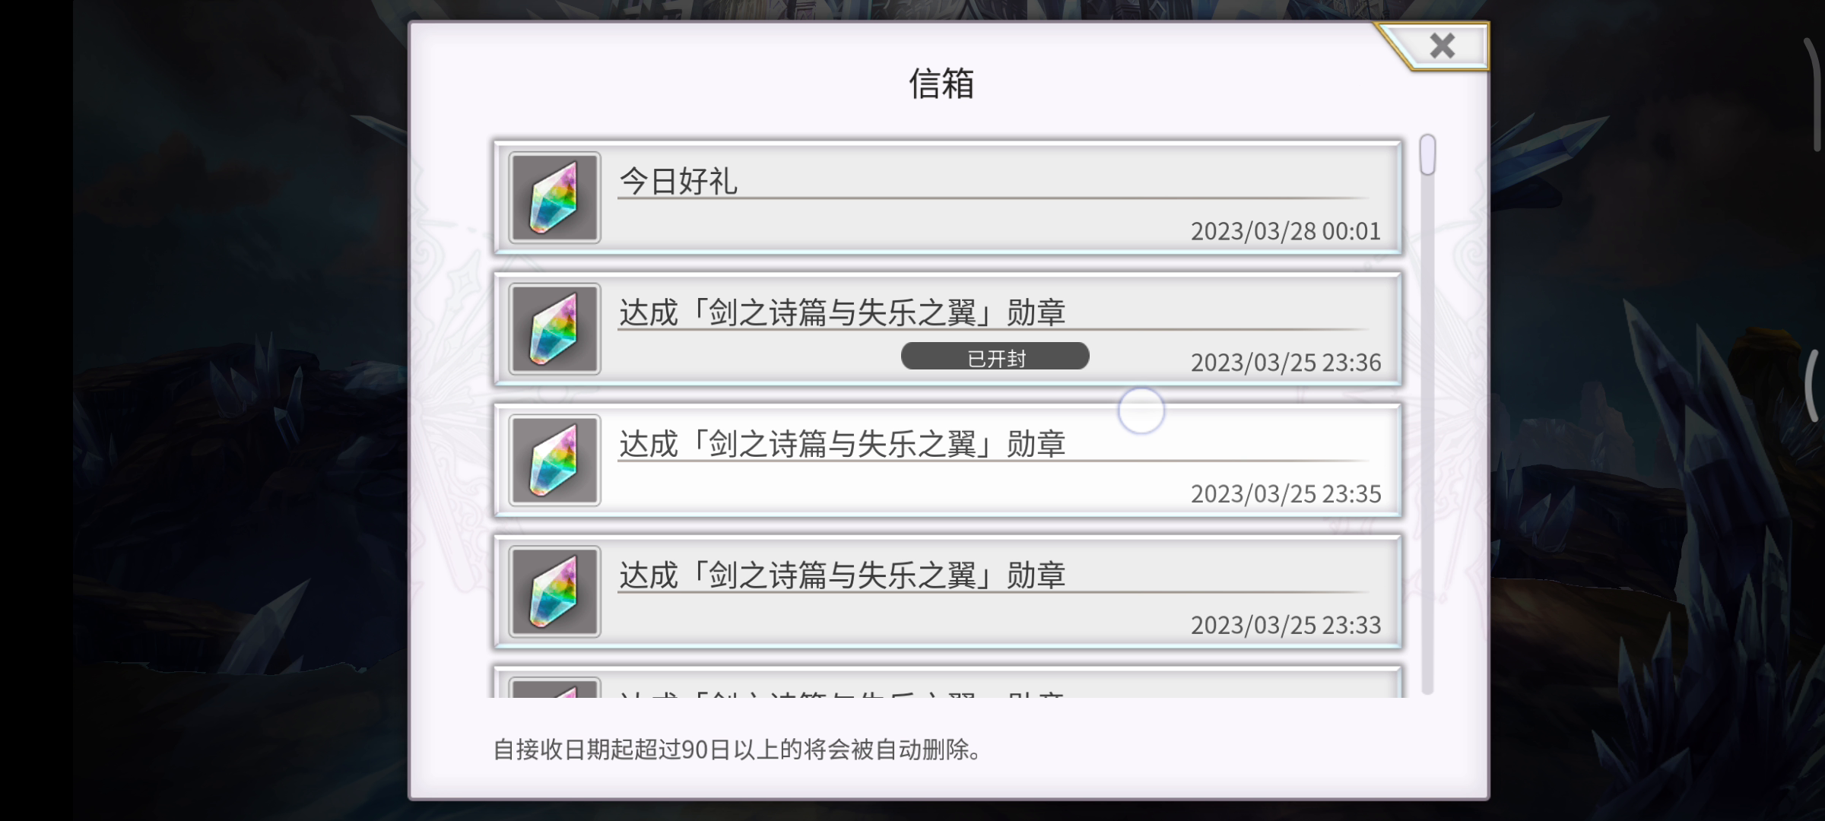Viewport: 1825px width, 821px height.
Task: Select the 2023/03/25 23:35 timestamp
Action: pos(1286,494)
